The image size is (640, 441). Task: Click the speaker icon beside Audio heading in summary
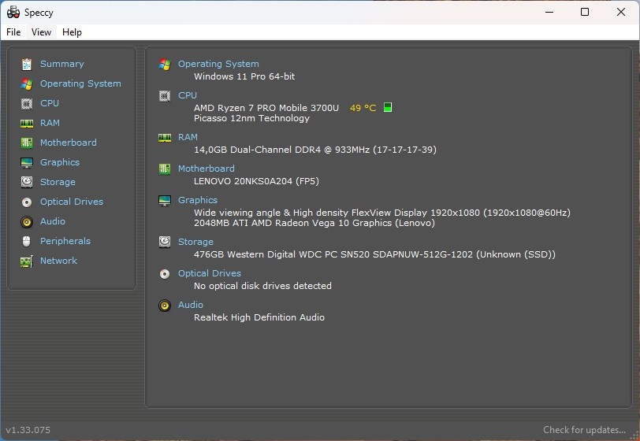coord(165,305)
